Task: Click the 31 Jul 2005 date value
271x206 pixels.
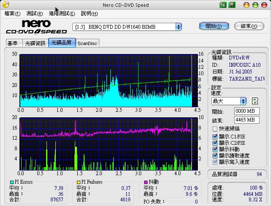Action: click(x=241, y=72)
